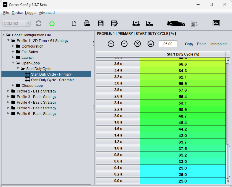Click the multiply (X) value button
The height and width of the screenshot is (187, 232).
coord(138,44)
